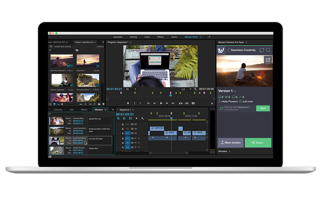Open Program Sequence 1 panel menu
Screen dimensions: 321x198
pyautogui.click(x=131, y=42)
